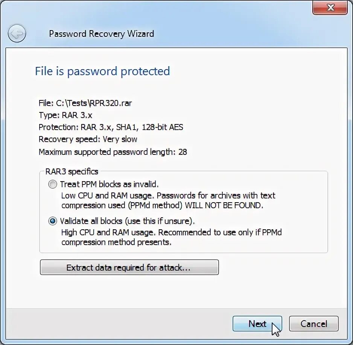The height and width of the screenshot is (345, 353).
Task: Click the 'Maximum supported password length: 28' line
Action: point(113,152)
